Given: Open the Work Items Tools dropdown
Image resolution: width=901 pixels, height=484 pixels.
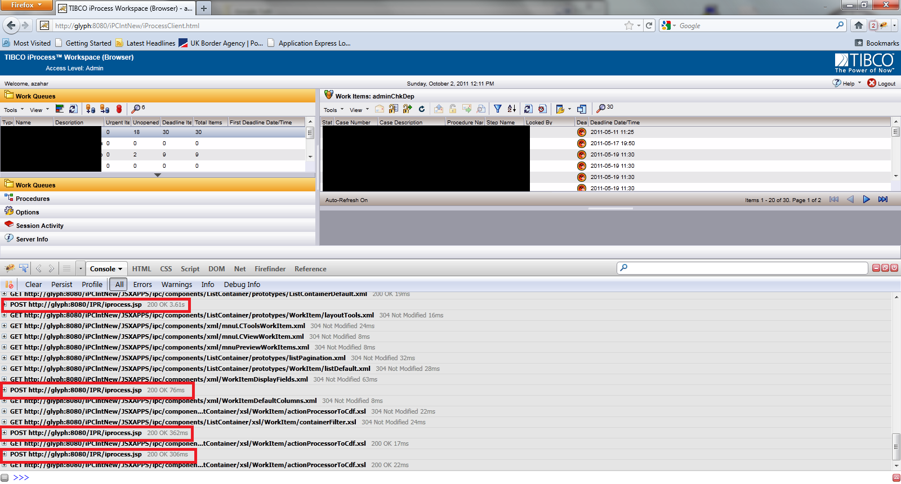Looking at the screenshot, I should pos(333,110).
